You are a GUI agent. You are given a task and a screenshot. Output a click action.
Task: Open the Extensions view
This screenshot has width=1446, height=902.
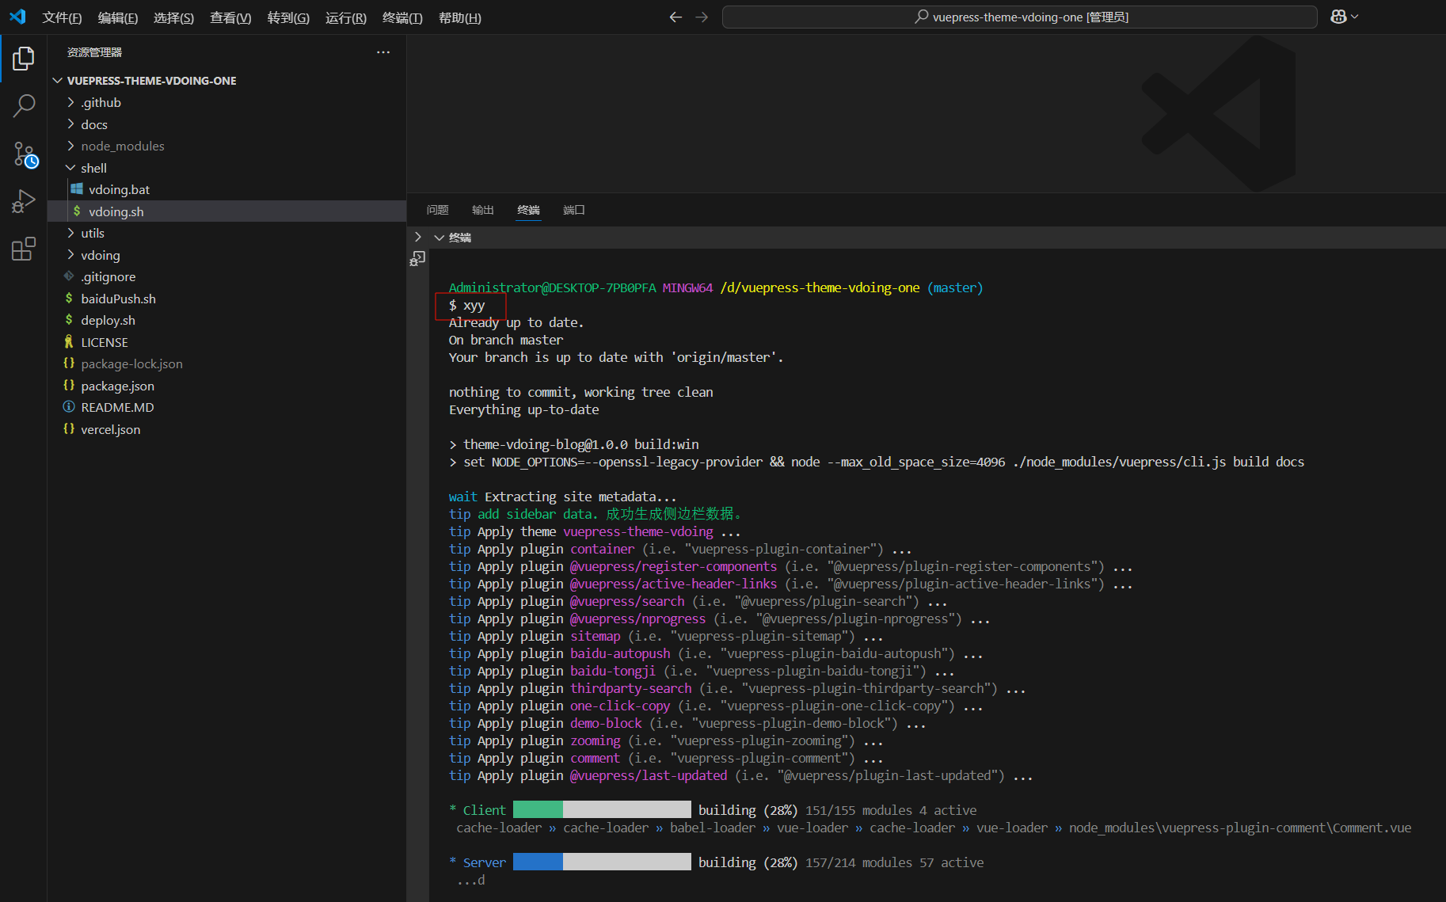24,249
